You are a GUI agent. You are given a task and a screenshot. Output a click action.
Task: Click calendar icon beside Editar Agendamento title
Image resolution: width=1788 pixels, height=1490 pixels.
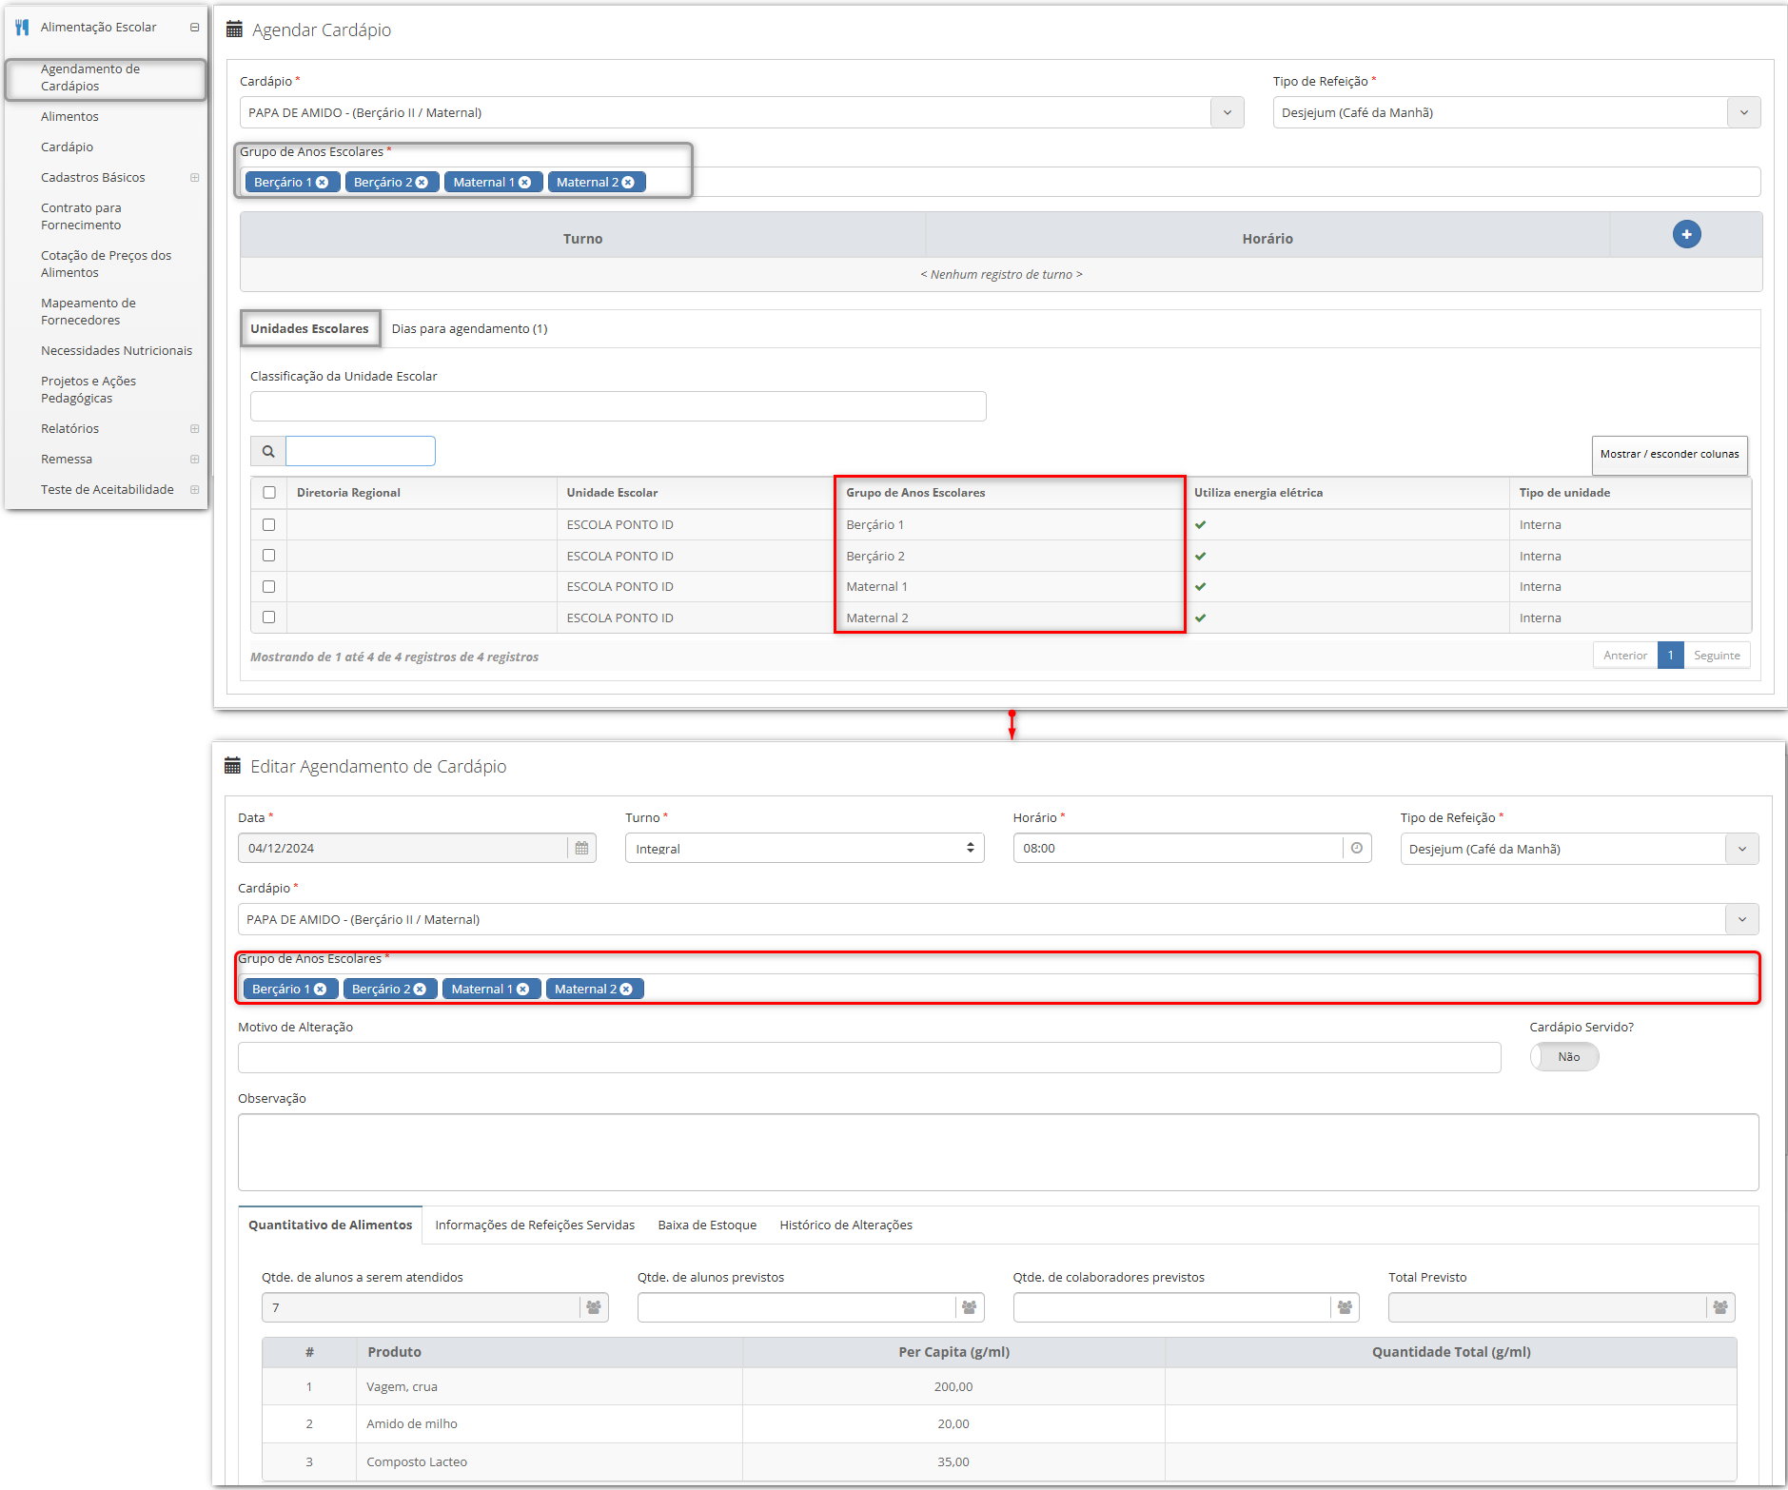tap(232, 766)
